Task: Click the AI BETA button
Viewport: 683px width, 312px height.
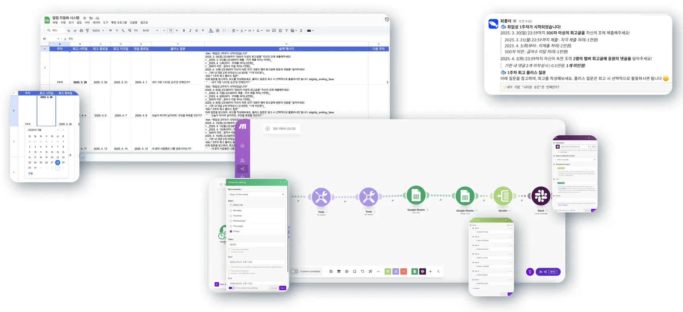Action: pos(548,272)
